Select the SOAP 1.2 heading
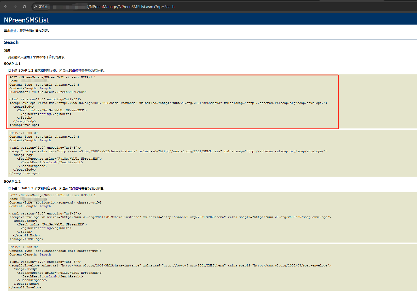Image resolution: width=417 pixels, height=291 pixels. click(12, 182)
